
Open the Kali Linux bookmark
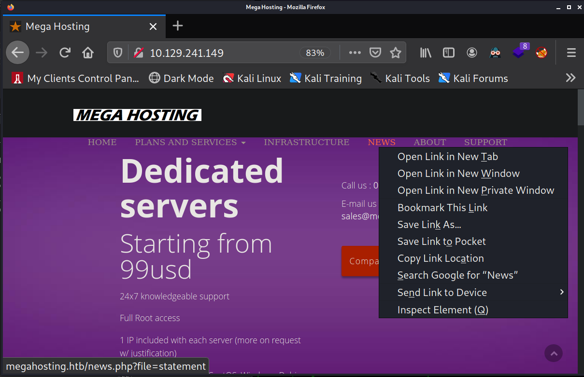coord(252,78)
